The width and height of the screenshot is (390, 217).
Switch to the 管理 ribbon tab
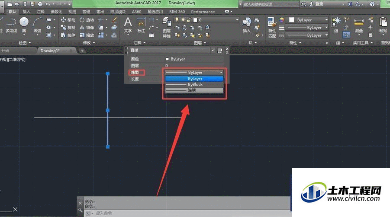coord(86,12)
